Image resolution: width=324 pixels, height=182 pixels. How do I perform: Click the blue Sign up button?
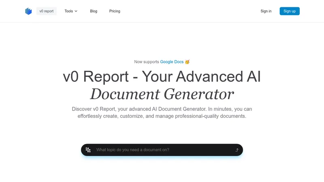[x=290, y=11]
